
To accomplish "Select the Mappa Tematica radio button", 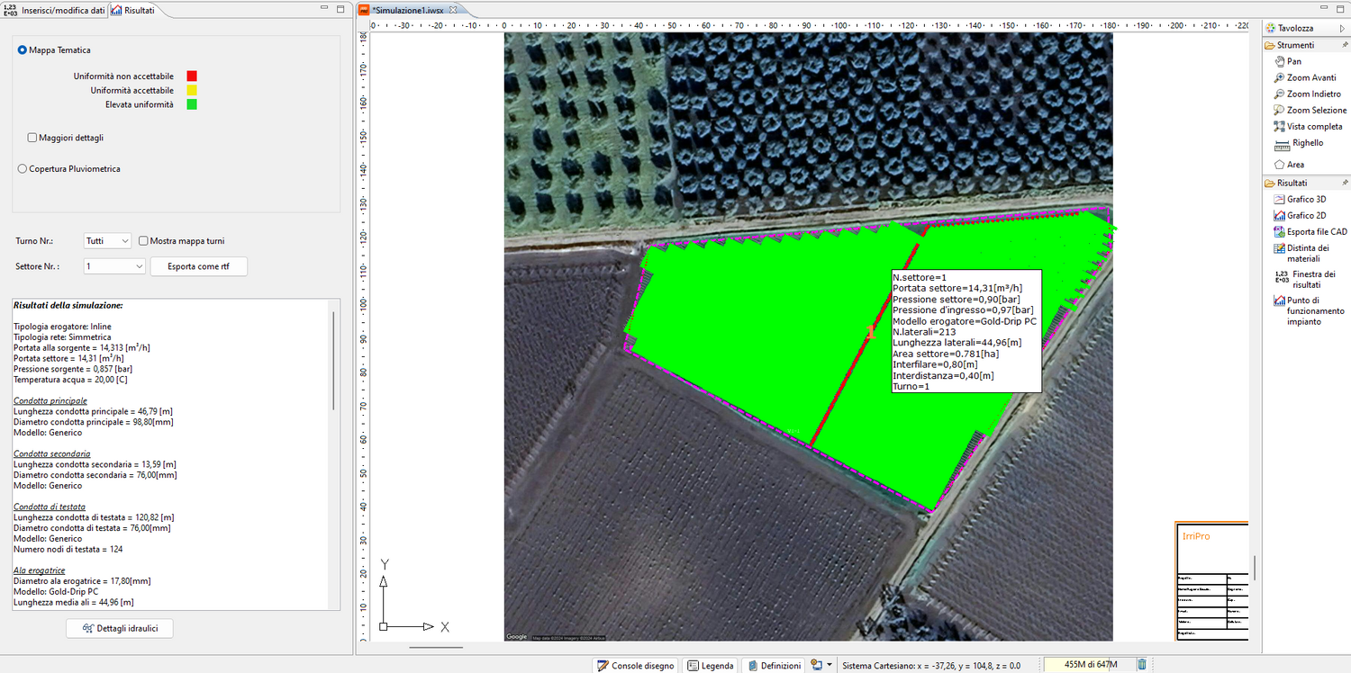I will 23,50.
